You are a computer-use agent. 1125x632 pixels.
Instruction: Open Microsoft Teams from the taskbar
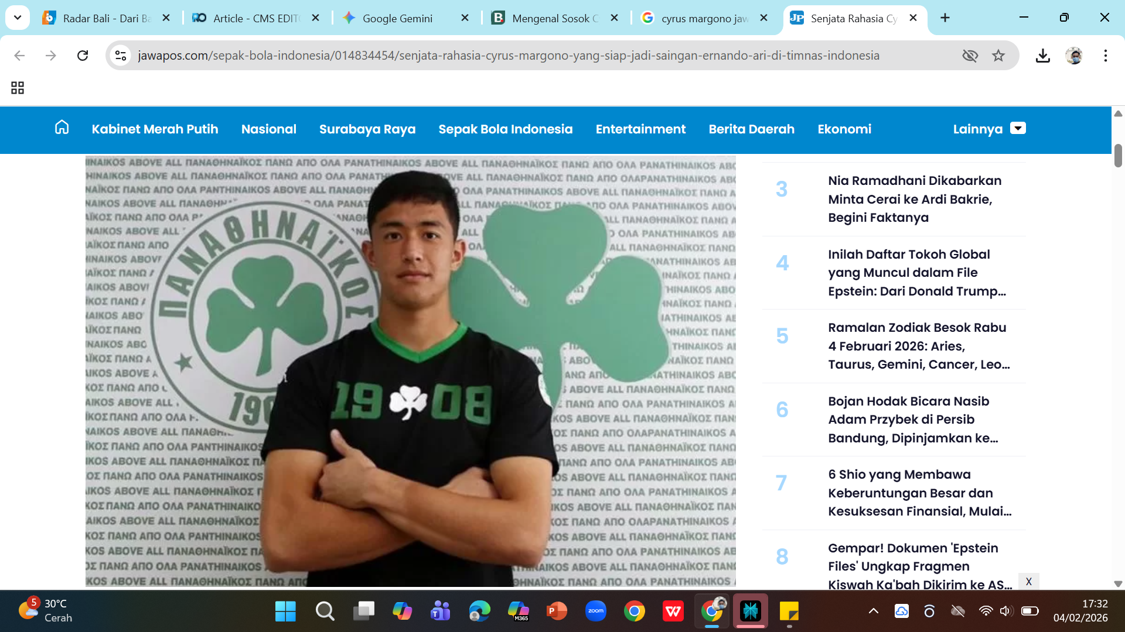click(441, 611)
